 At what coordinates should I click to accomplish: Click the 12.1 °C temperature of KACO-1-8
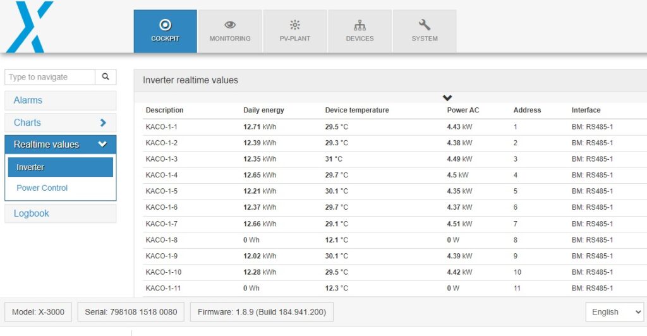[336, 239]
